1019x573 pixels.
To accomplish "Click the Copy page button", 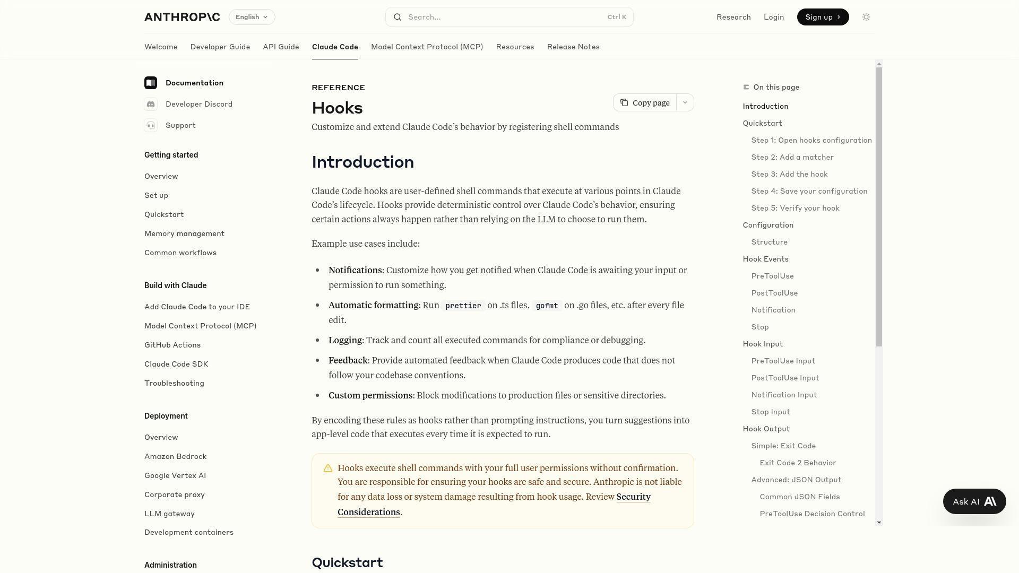I will [645, 102].
